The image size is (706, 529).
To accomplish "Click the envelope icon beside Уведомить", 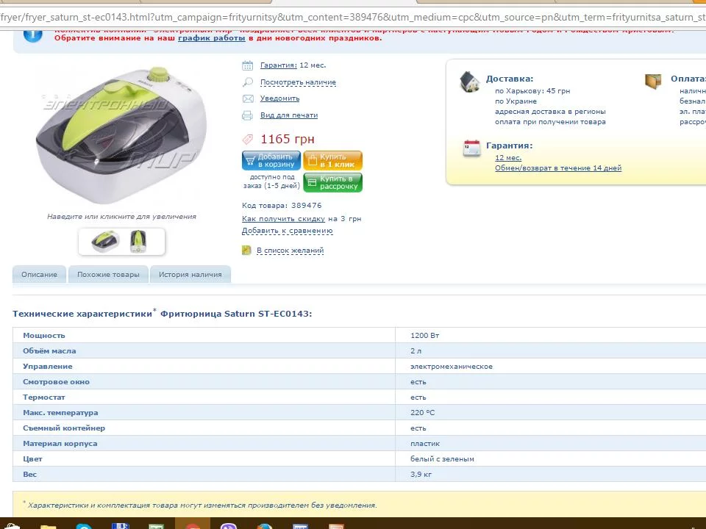I will pyautogui.click(x=248, y=98).
